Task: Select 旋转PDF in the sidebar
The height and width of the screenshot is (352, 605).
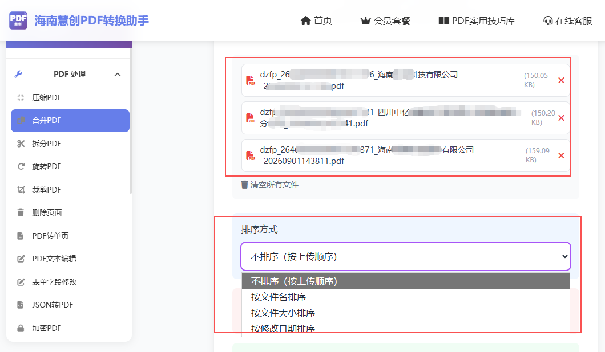Action: tap(70, 166)
